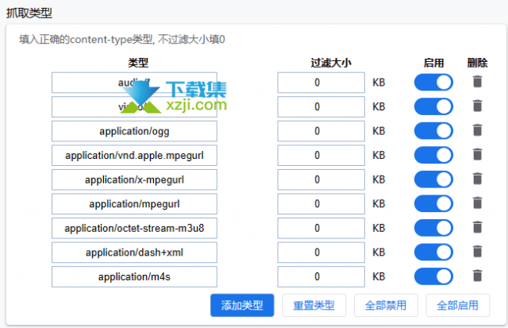Delete the application/vnd.apple.mpegurl row
The width and height of the screenshot is (508, 328).
477,155
